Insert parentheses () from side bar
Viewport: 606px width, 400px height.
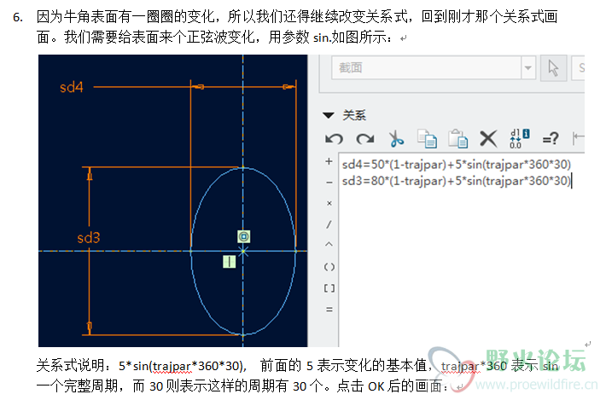[x=329, y=267]
